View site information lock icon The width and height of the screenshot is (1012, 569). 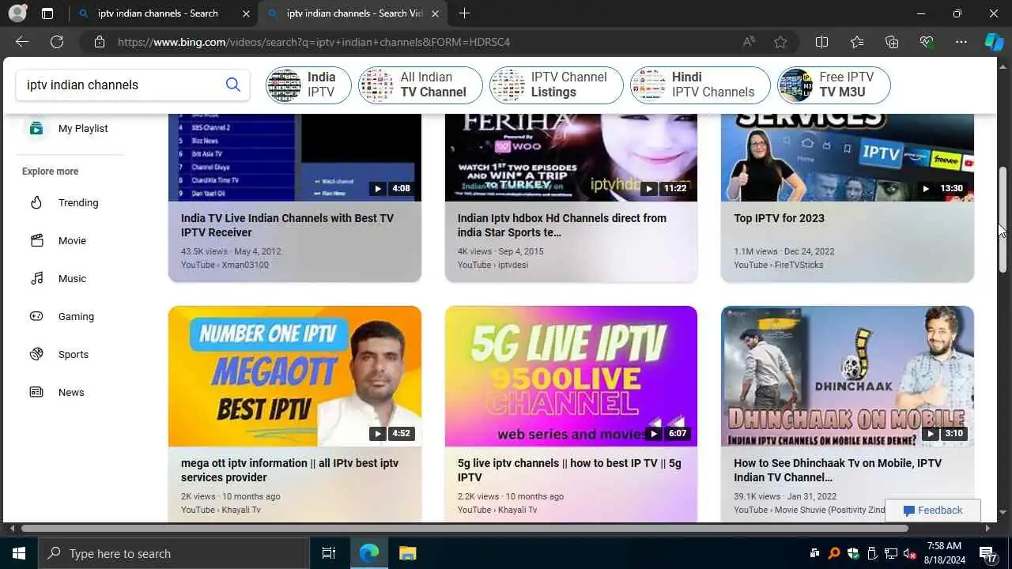coord(100,42)
